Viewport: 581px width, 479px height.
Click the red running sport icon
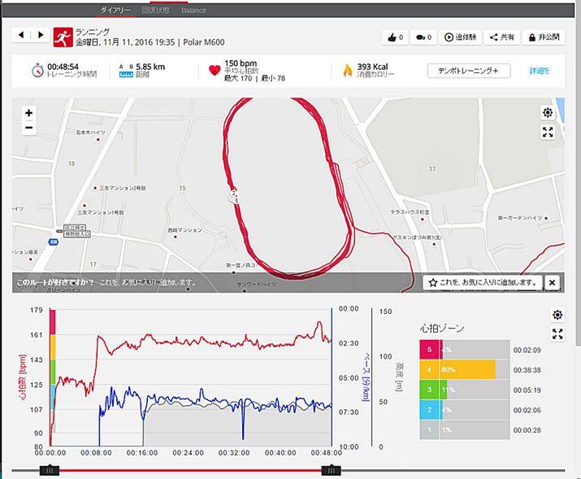point(62,36)
